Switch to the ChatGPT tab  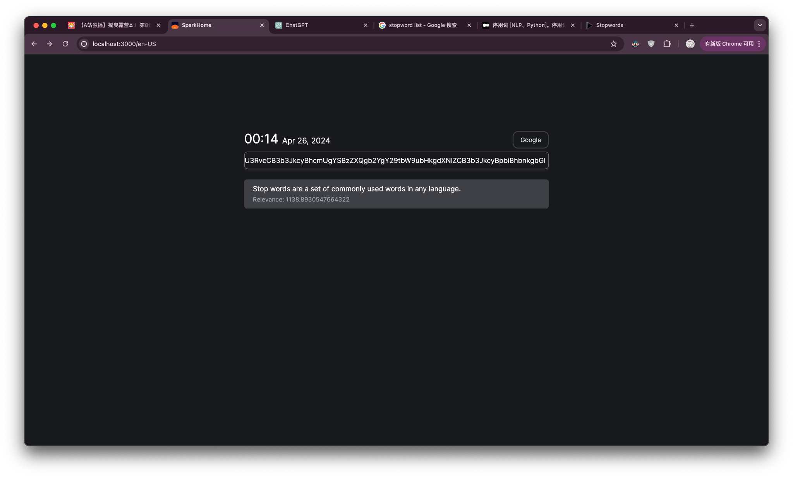click(x=318, y=25)
